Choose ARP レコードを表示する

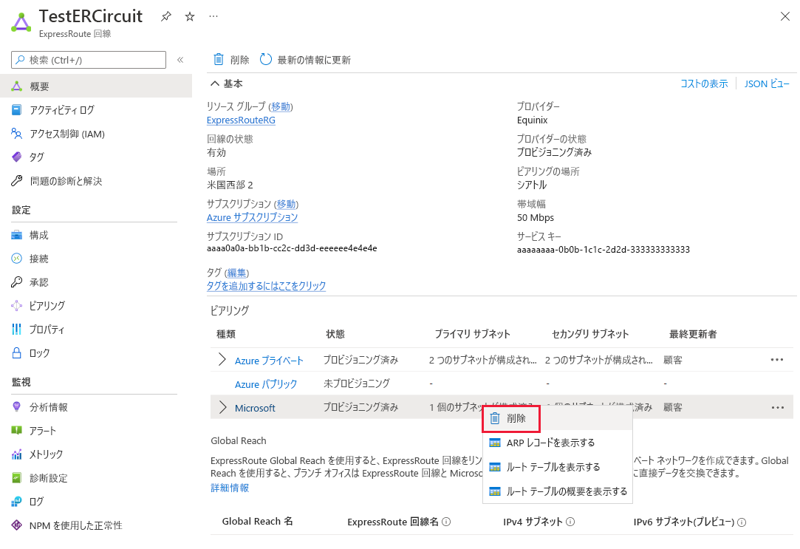tap(557, 443)
